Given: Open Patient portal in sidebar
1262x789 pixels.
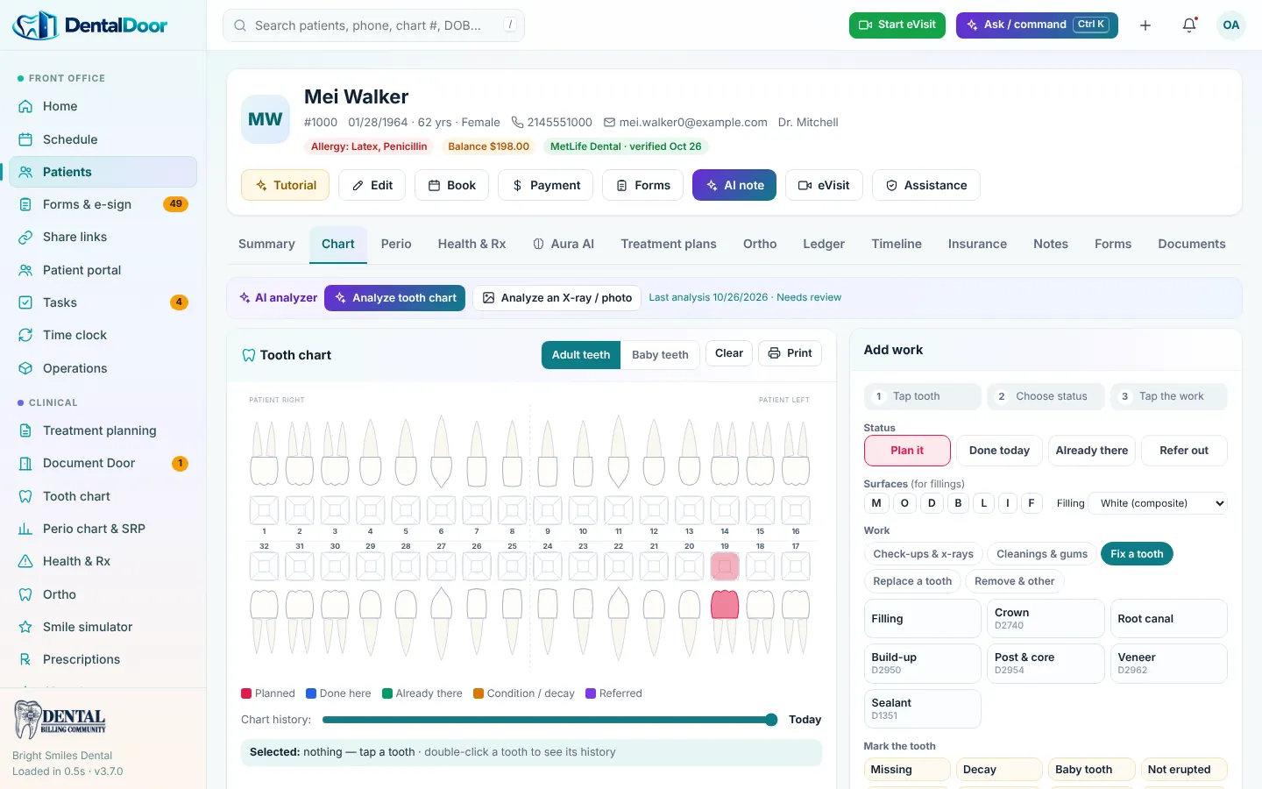Looking at the screenshot, I should (103, 270).
